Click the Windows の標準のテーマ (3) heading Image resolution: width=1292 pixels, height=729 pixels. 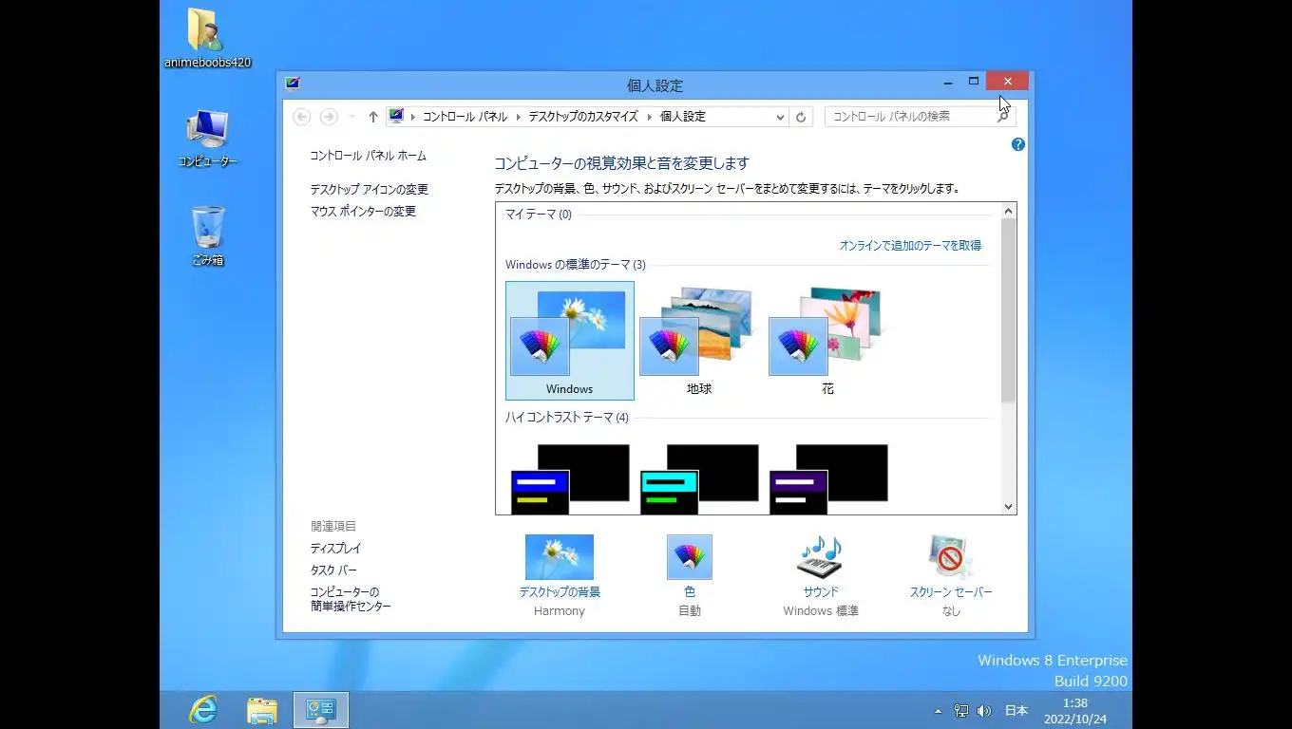click(x=576, y=265)
